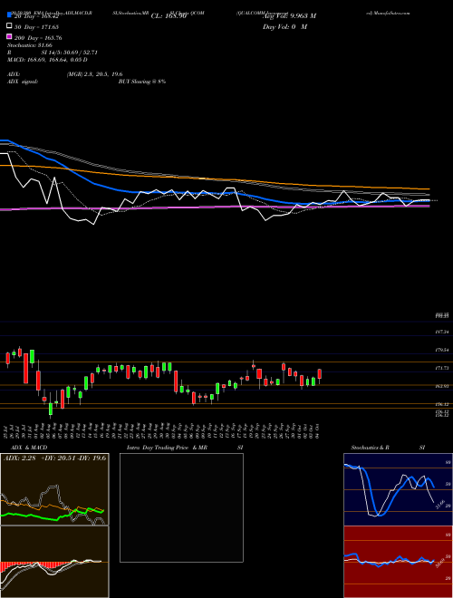Click the white 50 Day EMA legend swatch
The width and height of the screenshot is (453, 598).
point(10,26)
